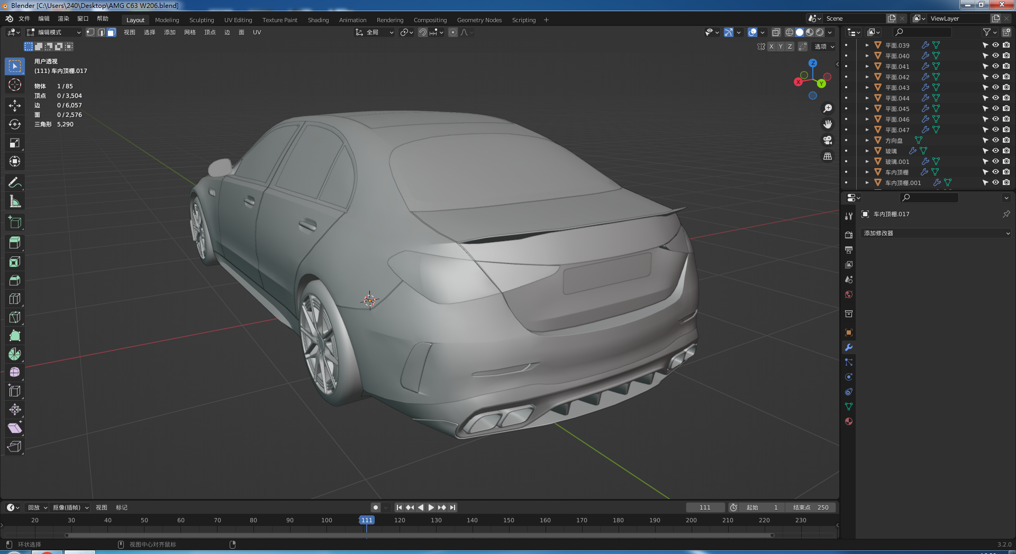
Task: Jump to the timeline start frame
Action: pyautogui.click(x=399, y=507)
